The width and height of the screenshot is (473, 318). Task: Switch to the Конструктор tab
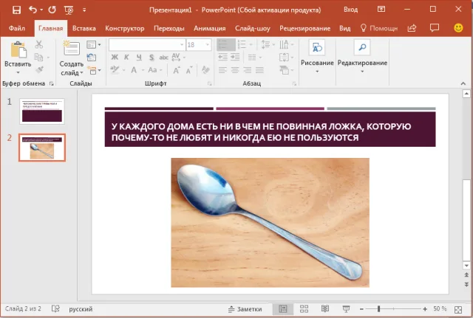(x=125, y=28)
